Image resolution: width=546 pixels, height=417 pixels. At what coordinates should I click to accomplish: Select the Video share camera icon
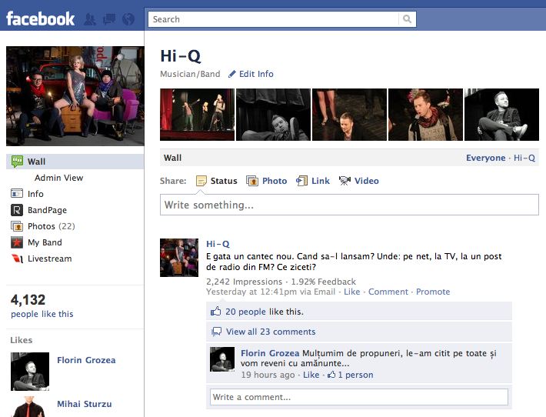point(345,182)
